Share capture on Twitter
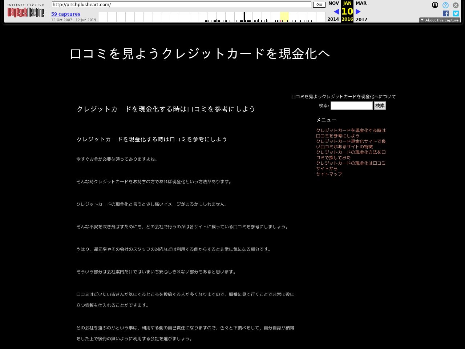The width and height of the screenshot is (465, 349). tap(456, 13)
